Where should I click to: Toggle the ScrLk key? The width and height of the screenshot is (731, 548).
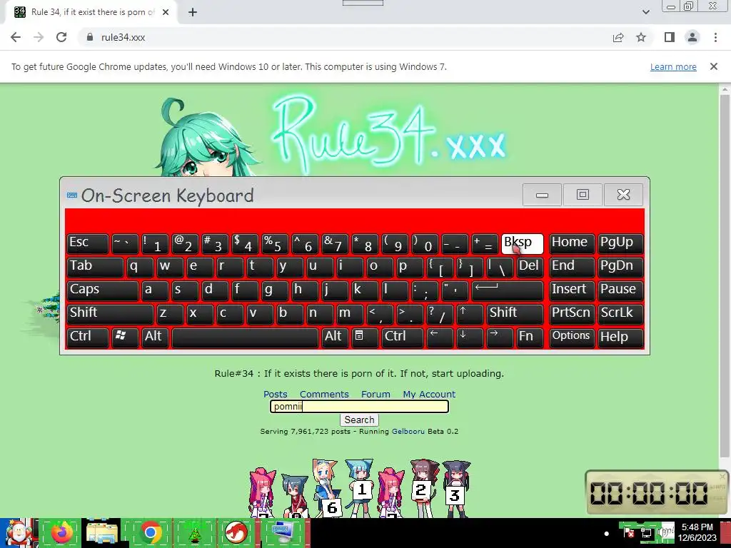pos(620,314)
